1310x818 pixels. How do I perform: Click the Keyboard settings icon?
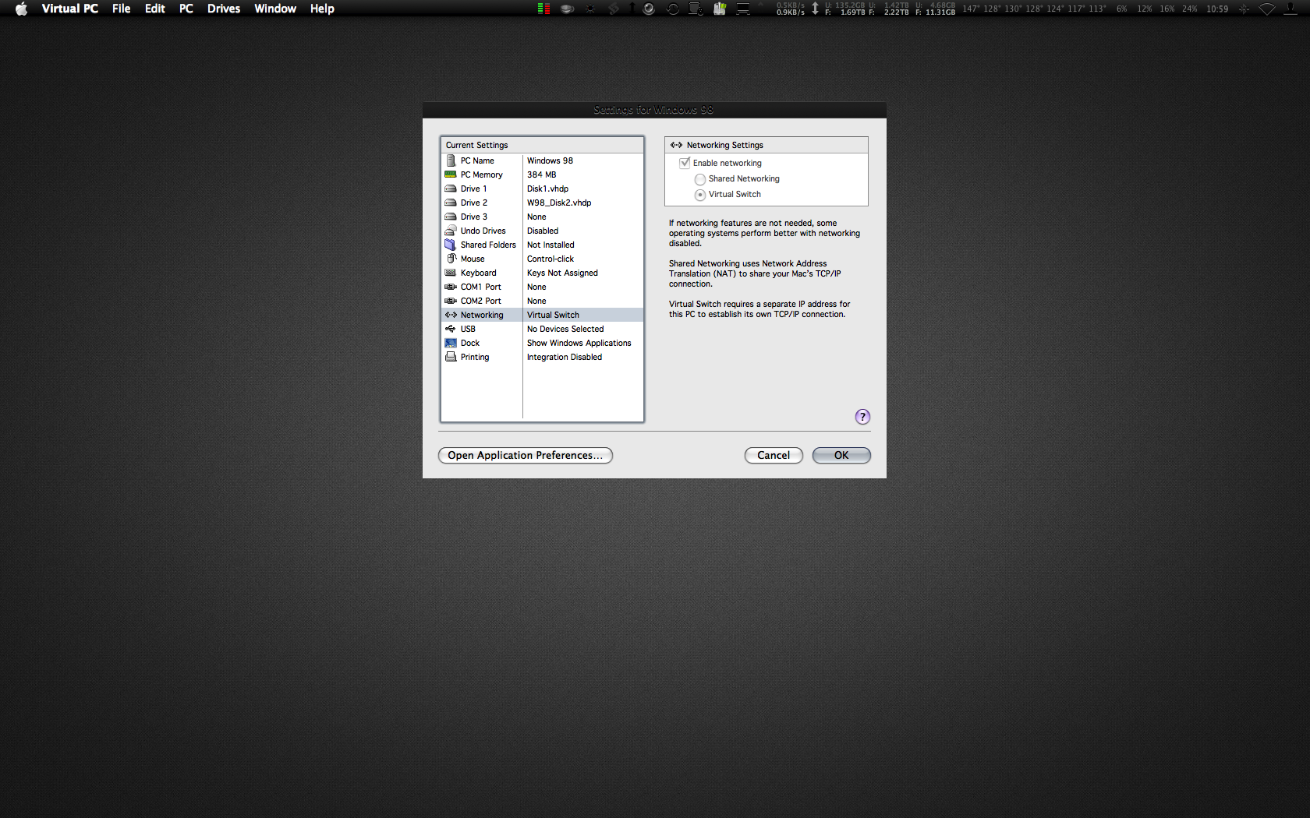tap(451, 273)
